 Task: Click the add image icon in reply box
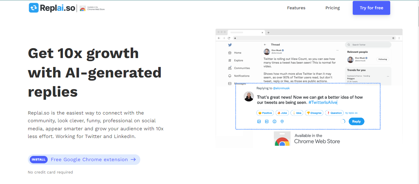click(259, 122)
